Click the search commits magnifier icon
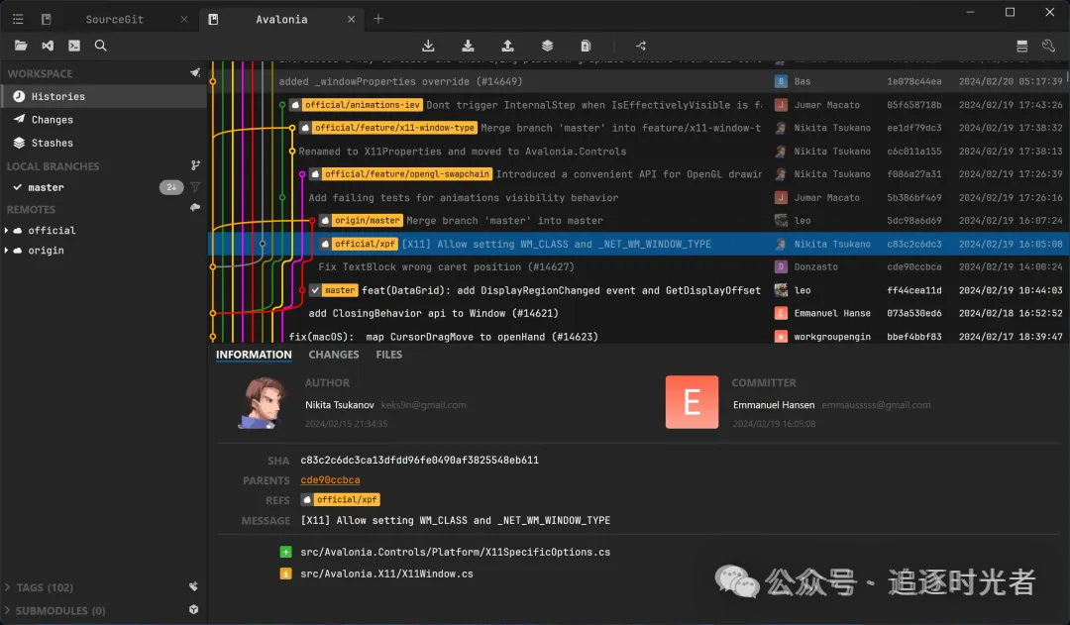 [101, 46]
